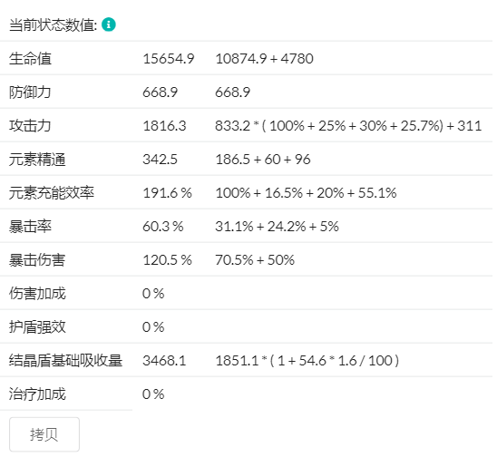The width and height of the screenshot is (497, 457).
Task: Select the 暴击率 row label
Action: pos(30,227)
